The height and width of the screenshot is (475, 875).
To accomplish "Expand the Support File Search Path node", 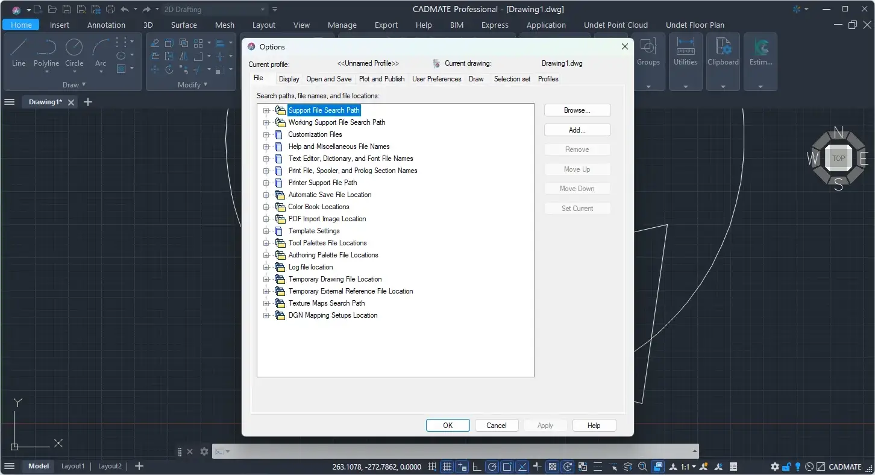I will click(266, 110).
